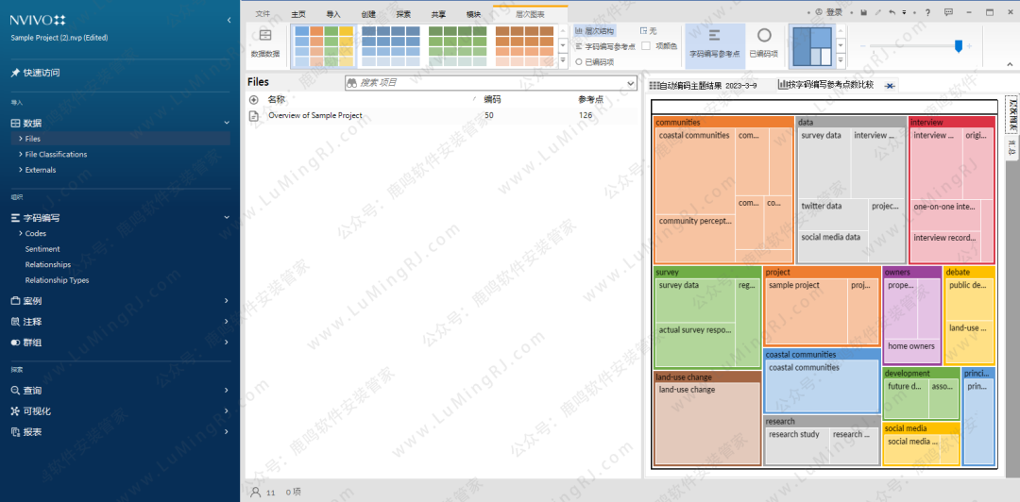Choose the treemap chart type thumbnail

(x=812, y=46)
